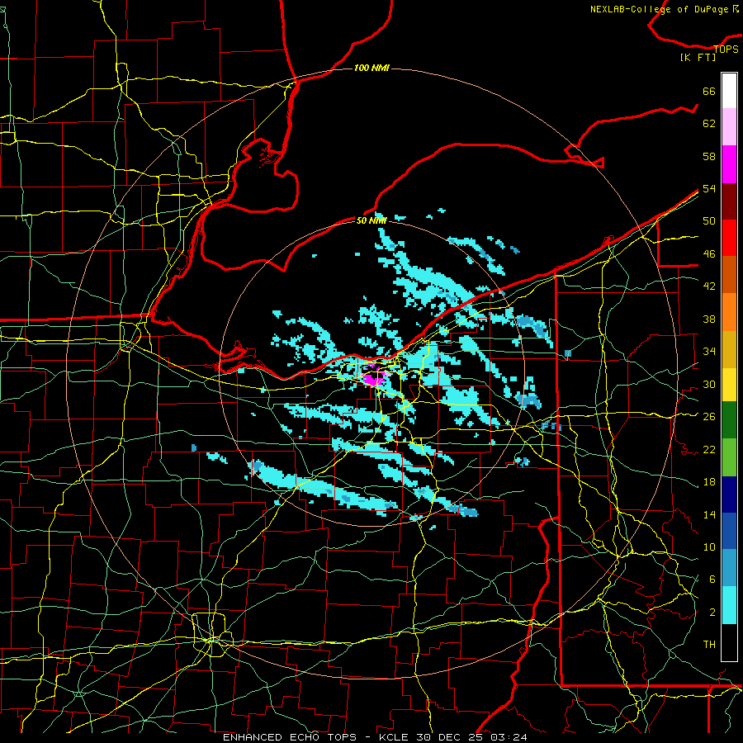Screen dimensions: 743x743
Task: Click the legend value '50'
Action: (709, 221)
